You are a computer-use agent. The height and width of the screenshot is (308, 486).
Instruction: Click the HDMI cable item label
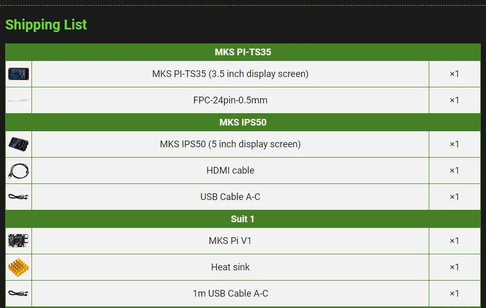[x=230, y=171]
